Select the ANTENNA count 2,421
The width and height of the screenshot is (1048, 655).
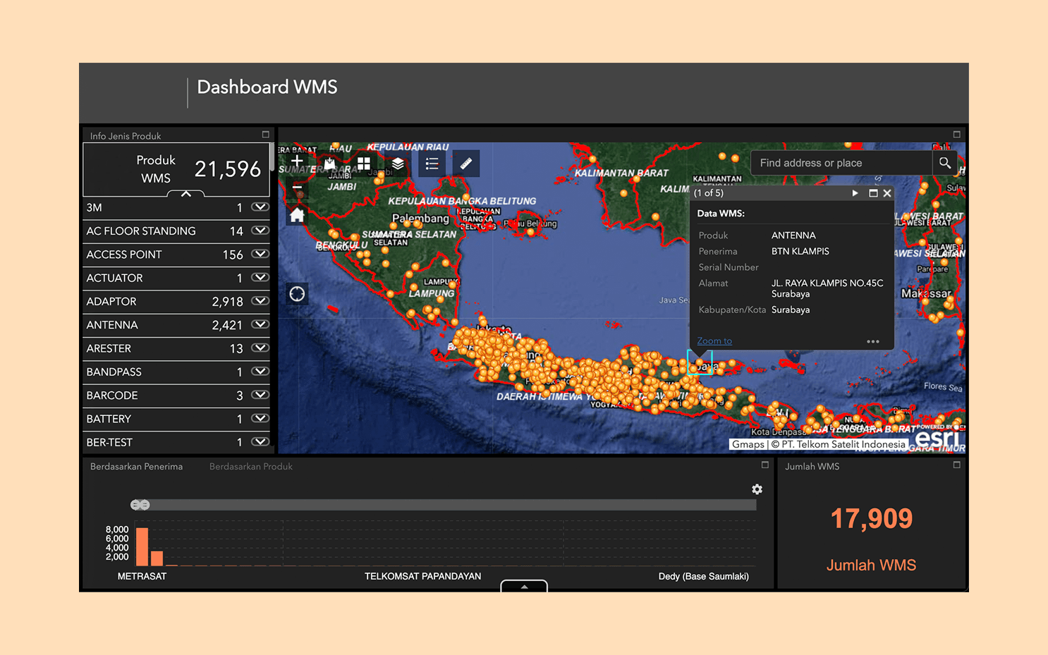[x=227, y=325]
